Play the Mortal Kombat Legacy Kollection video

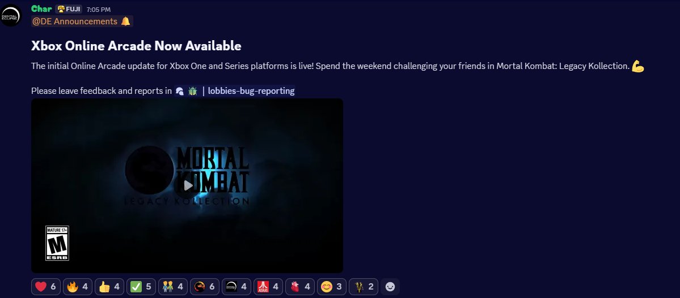pos(187,185)
